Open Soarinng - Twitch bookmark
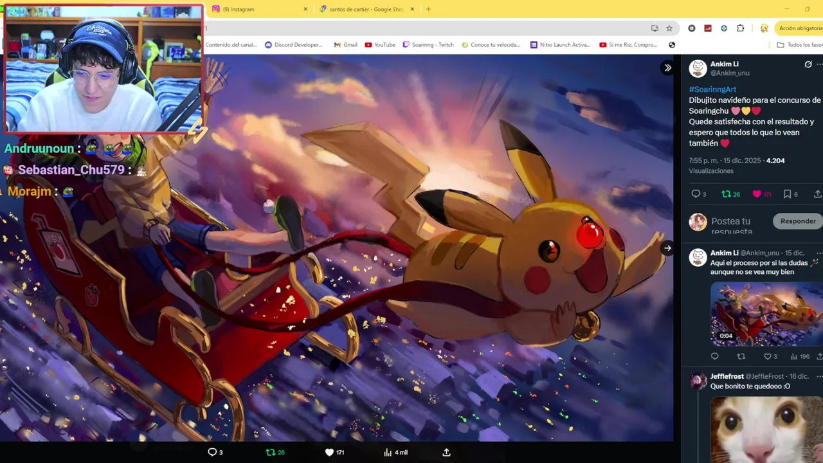Viewport: 823px width, 463px height. coord(428,45)
